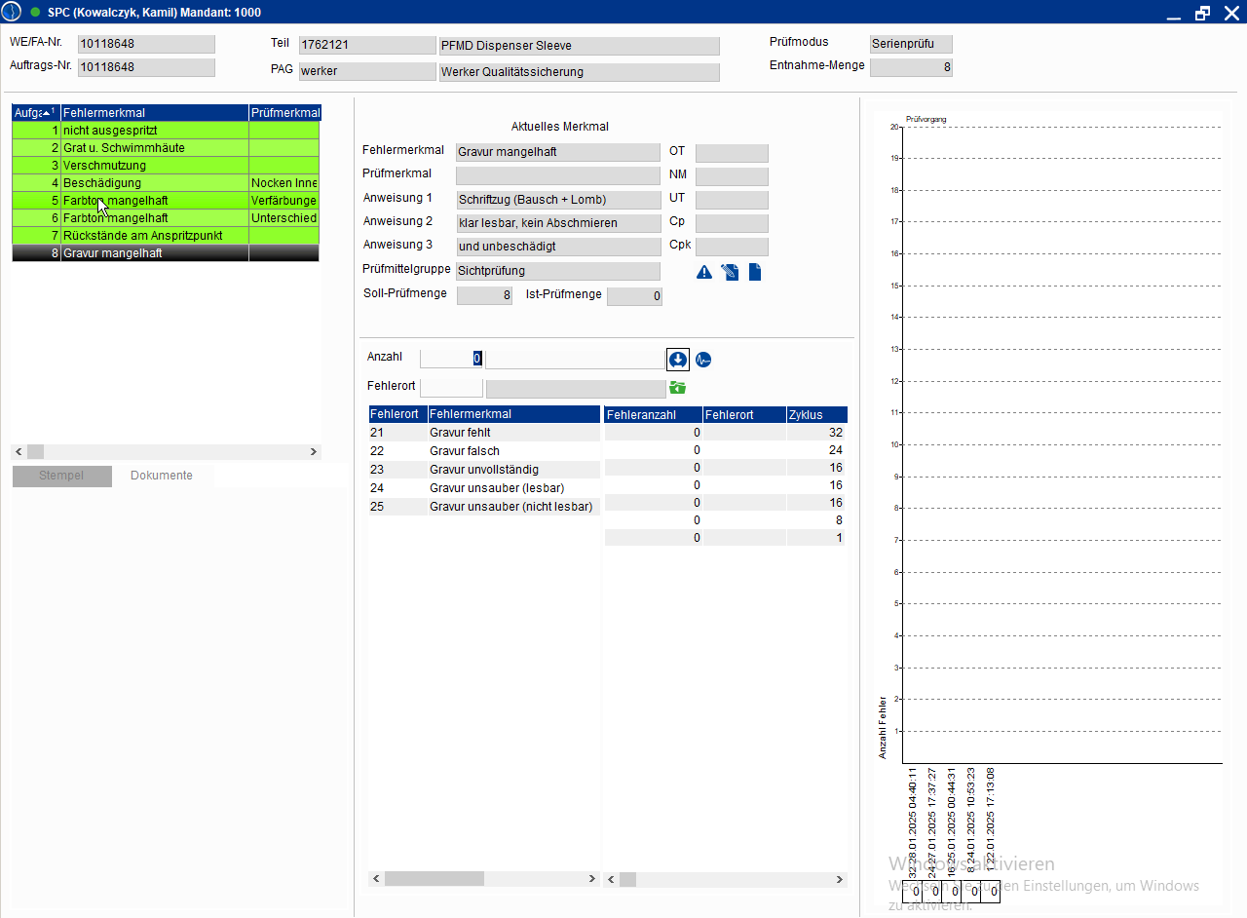Click the green folder icon beside Fehlerort
Screen dimensions: 1247x918
pos(678,388)
